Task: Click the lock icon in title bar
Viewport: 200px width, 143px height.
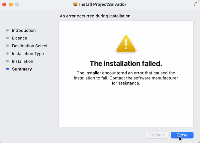Action: pyautogui.click(x=196, y=4)
